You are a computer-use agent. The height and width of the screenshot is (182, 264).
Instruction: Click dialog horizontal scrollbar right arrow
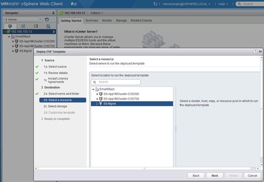point(258,168)
